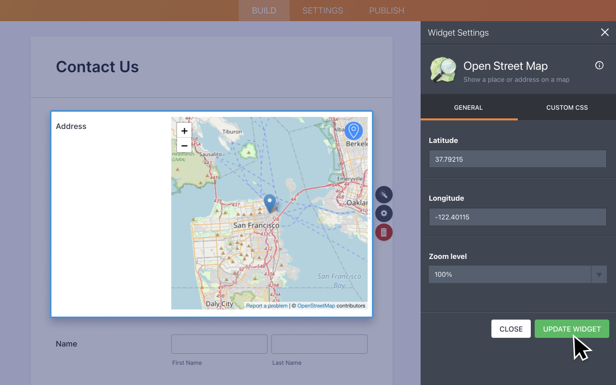Open the OpenStreetMap attribution link
This screenshot has width=616, height=385.
point(316,305)
